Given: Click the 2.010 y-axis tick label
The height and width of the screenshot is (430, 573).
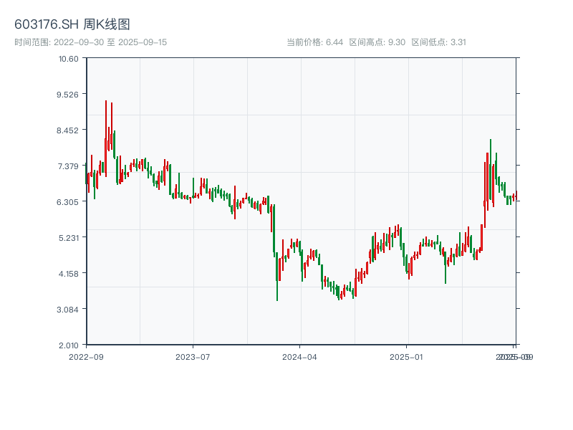Looking at the screenshot, I should click(x=69, y=345).
